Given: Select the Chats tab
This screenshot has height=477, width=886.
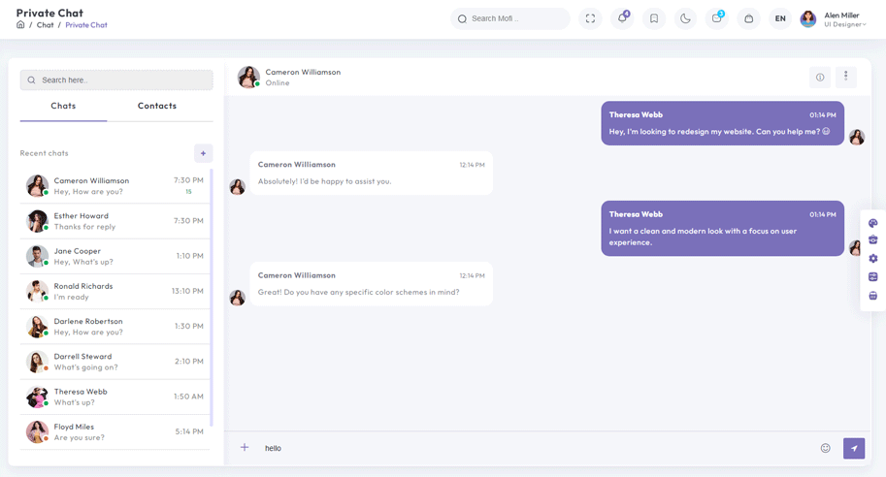Looking at the screenshot, I should click(63, 106).
